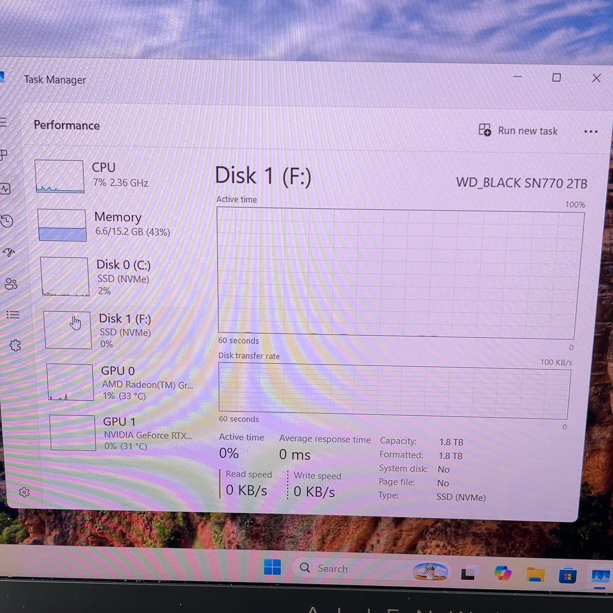Open the black Task View taskbar icon
613x613 pixels.
tap(467, 574)
